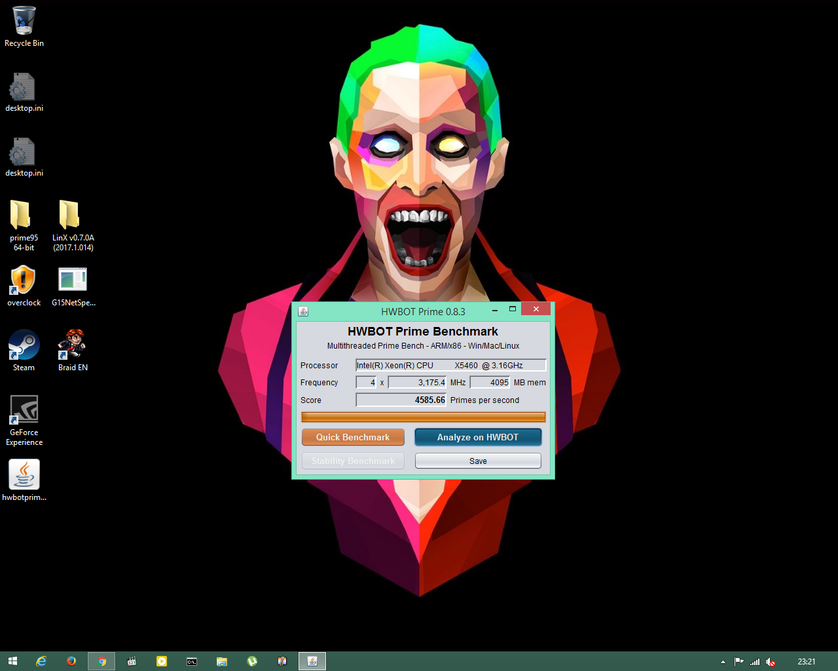Launch the overclock shortcut with shield icon
Image resolution: width=838 pixels, height=671 pixels.
pyautogui.click(x=24, y=286)
